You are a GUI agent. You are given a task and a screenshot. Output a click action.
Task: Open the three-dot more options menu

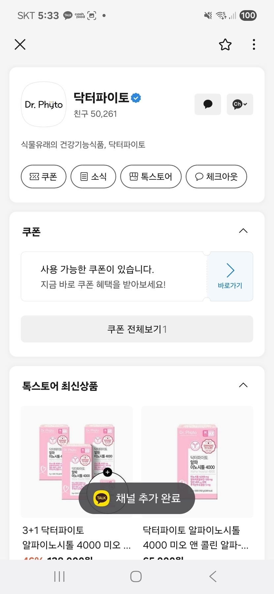[254, 45]
